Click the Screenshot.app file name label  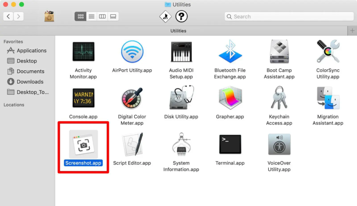[x=83, y=163]
